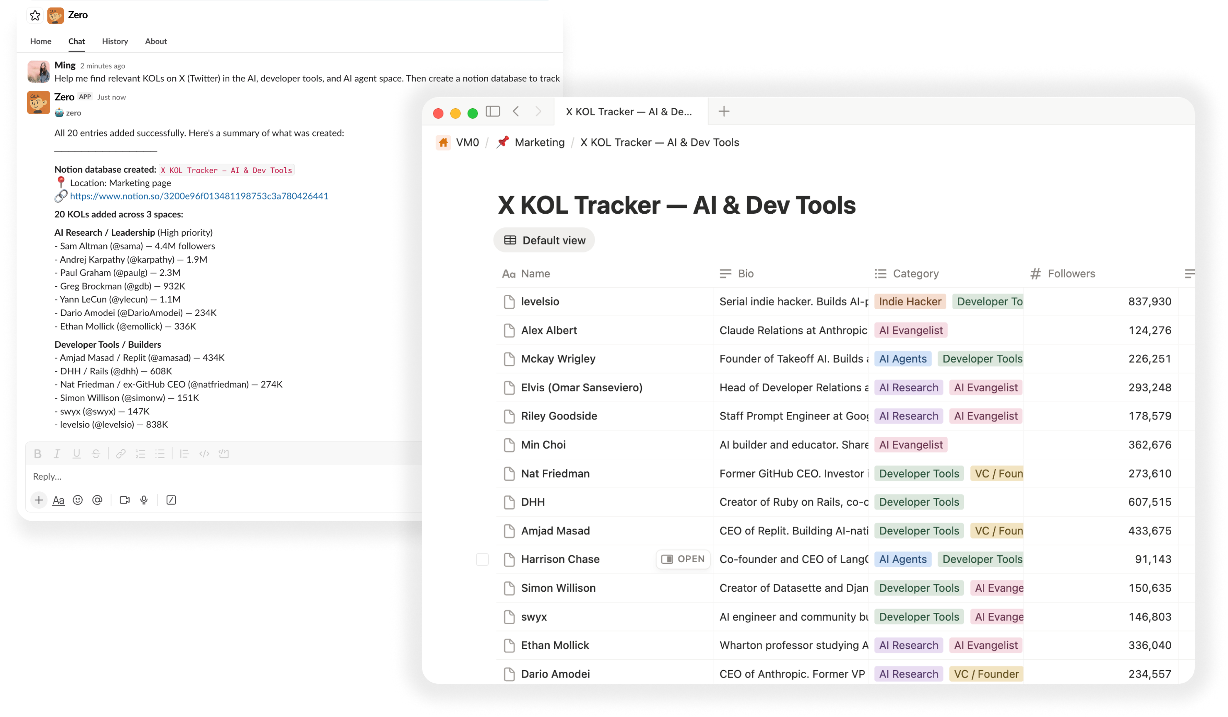
Task: Toggle the Notion sidebar icon
Action: pyautogui.click(x=493, y=112)
